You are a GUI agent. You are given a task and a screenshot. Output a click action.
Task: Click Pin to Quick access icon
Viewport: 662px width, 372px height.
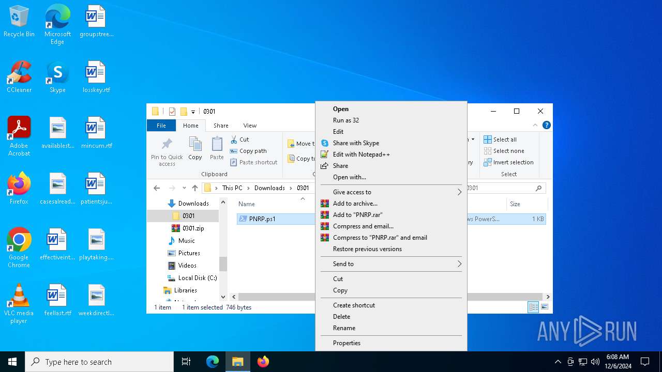pyautogui.click(x=167, y=152)
